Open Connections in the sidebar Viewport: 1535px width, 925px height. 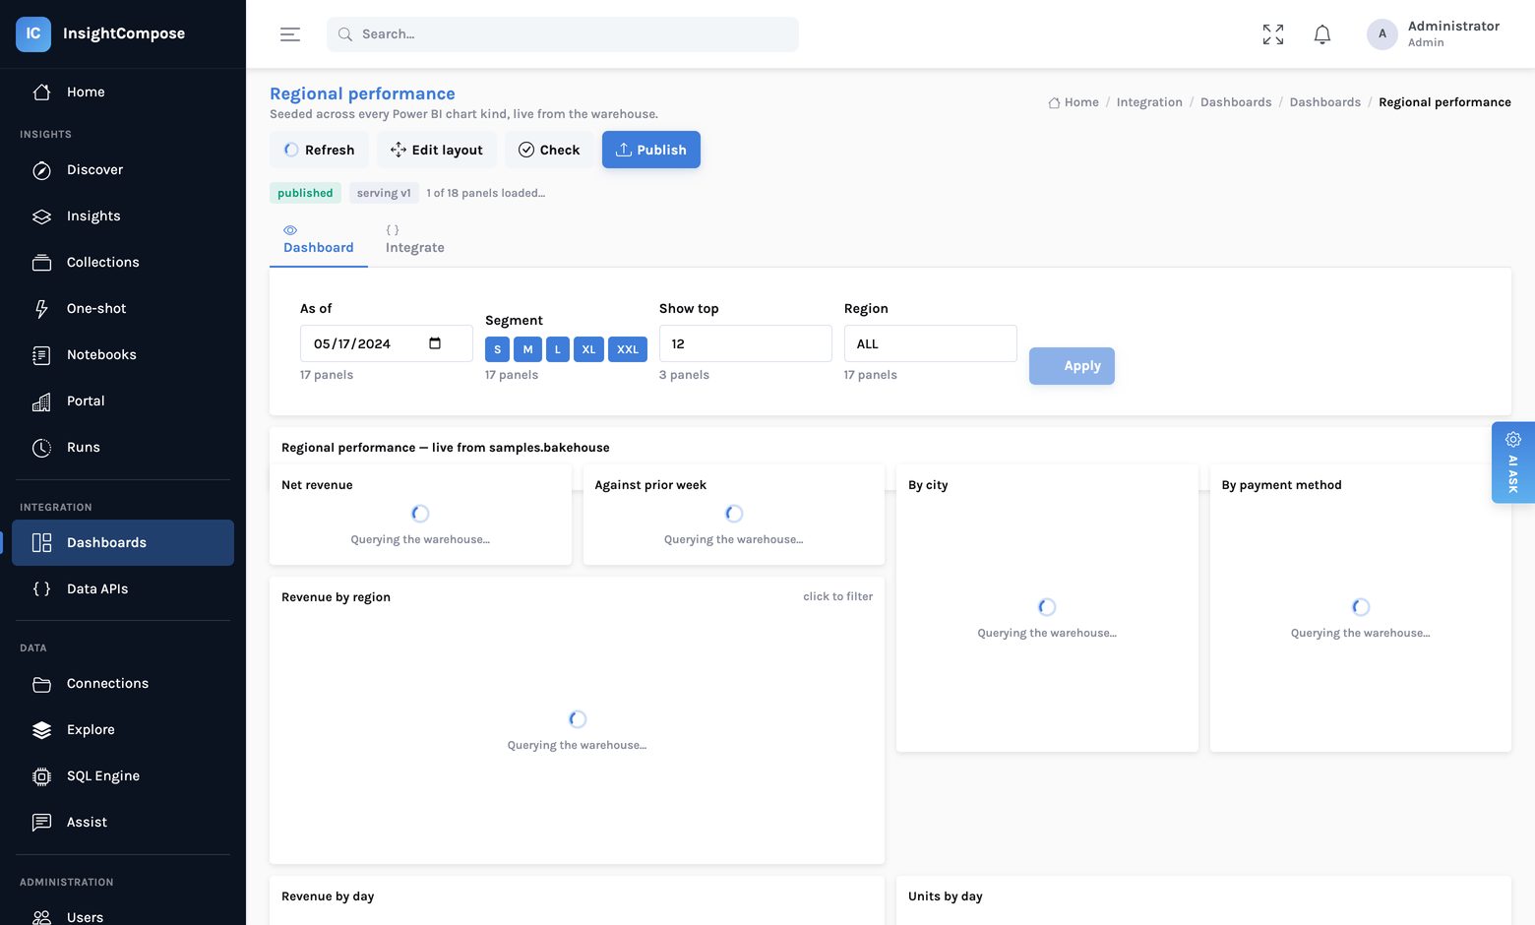tap(123, 684)
